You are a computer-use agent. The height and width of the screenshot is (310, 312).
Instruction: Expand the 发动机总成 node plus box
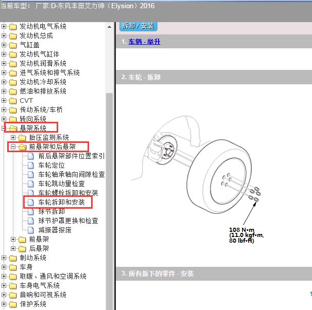coord(4,36)
